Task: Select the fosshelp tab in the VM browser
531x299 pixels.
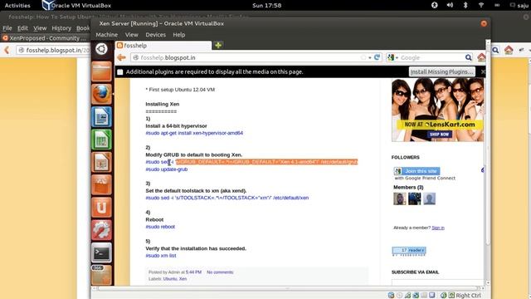Action: (x=163, y=46)
